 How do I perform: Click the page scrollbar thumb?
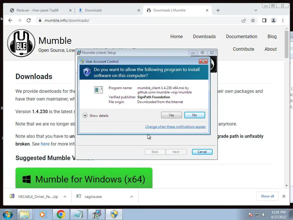coord(287,44)
